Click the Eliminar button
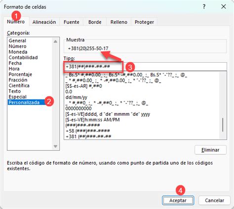234x209 pixels. [210, 150]
